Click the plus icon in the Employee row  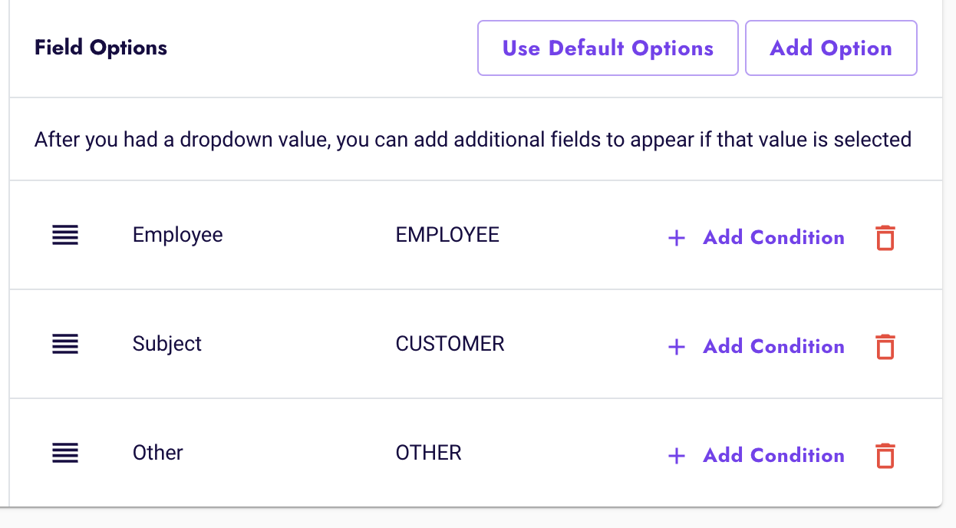(x=677, y=238)
